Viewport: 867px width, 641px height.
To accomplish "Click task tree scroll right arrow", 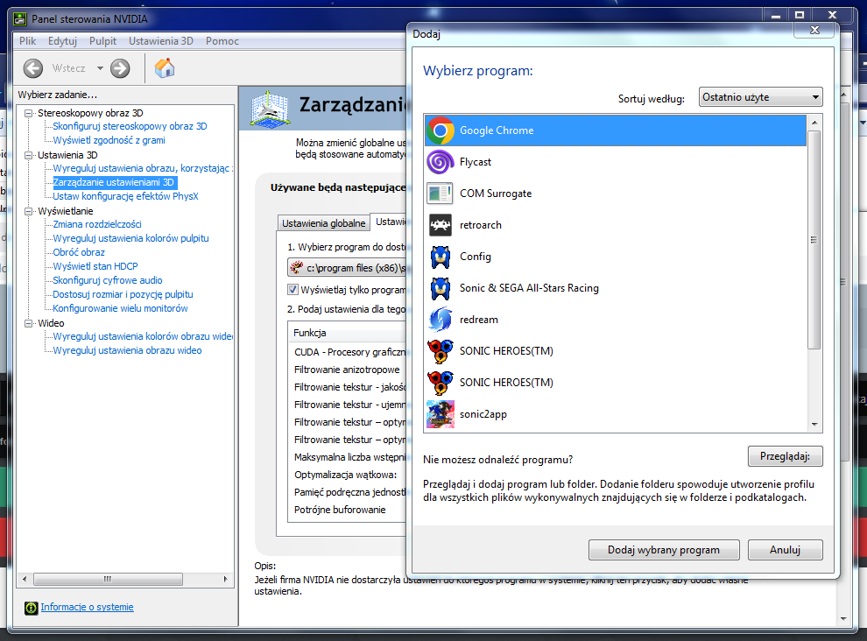I will pos(226,579).
